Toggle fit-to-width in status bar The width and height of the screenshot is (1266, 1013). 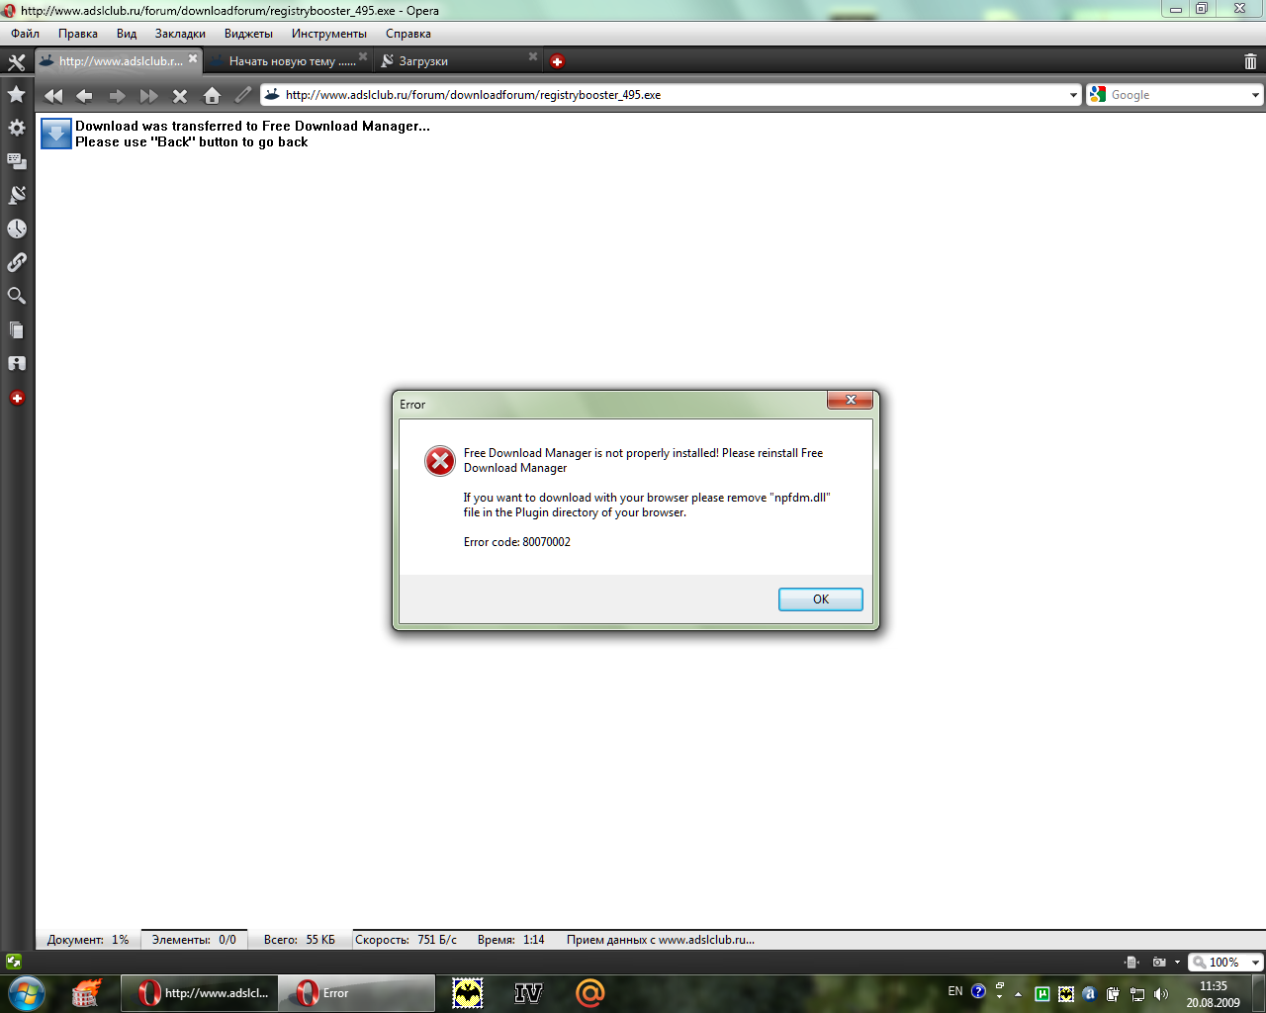pyautogui.click(x=1131, y=963)
